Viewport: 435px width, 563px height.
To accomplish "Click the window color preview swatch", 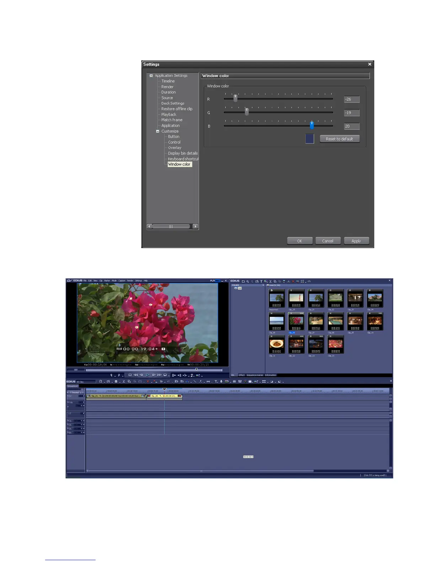I will click(x=310, y=139).
